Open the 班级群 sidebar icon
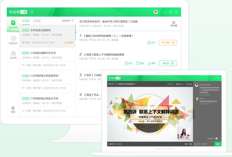Viewport: 232px width, 157px height. pos(13,55)
